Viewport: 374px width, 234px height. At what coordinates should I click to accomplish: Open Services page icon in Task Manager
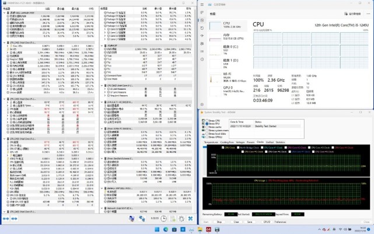point(202,59)
